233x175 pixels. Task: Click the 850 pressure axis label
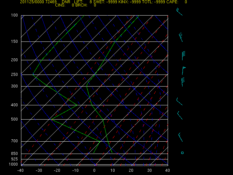15,153
